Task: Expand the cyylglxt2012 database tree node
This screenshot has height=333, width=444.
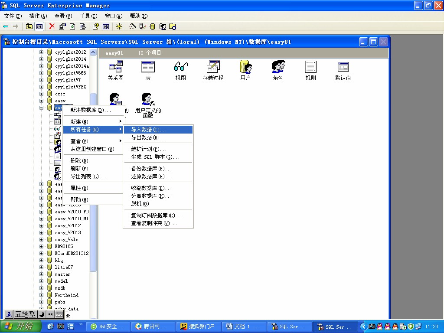Action: [42, 52]
